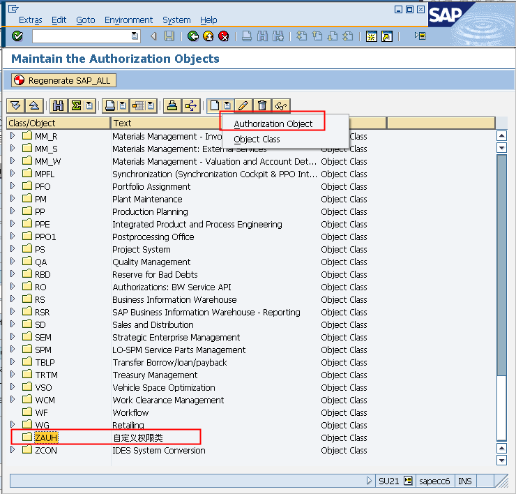Image resolution: width=516 pixels, height=494 pixels.
Task: Click the SU21 transaction status field
Action: tap(388, 481)
